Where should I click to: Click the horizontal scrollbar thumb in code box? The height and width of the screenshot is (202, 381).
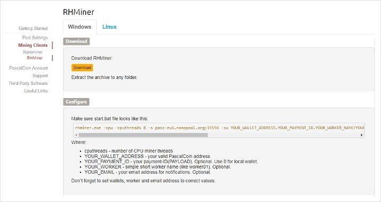(143, 135)
